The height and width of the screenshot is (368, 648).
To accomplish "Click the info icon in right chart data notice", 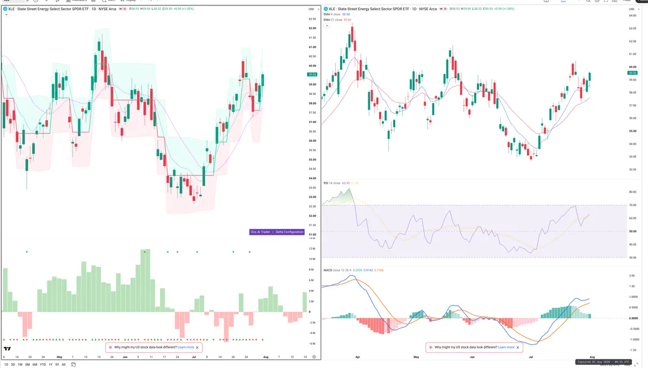I will [430, 347].
